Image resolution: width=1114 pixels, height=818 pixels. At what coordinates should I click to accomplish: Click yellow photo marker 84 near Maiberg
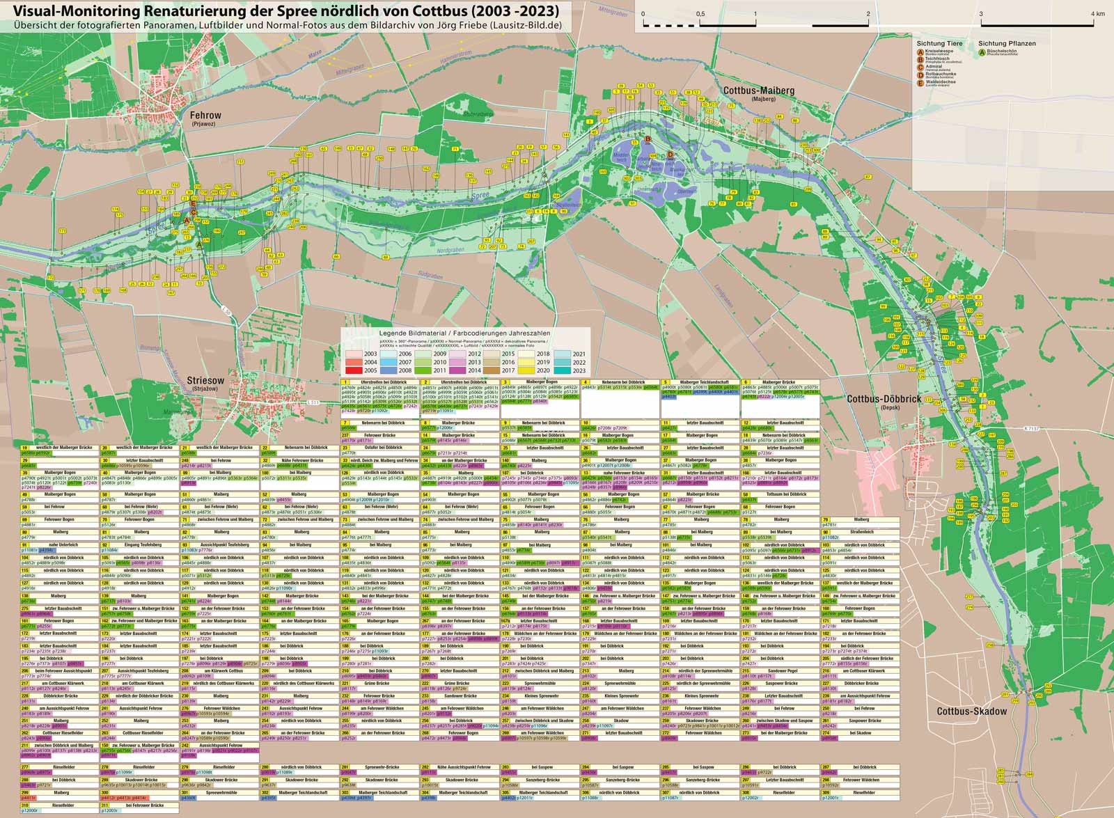pos(780,116)
